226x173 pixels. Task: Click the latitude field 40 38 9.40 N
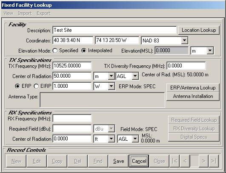coord(73,40)
